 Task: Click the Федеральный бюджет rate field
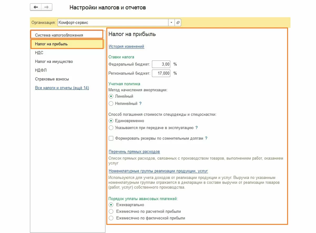click(x=161, y=64)
